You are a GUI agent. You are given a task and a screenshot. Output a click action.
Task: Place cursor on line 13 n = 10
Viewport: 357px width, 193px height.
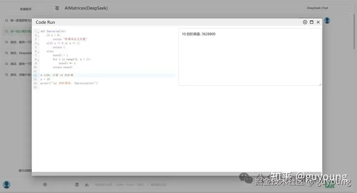point(45,79)
